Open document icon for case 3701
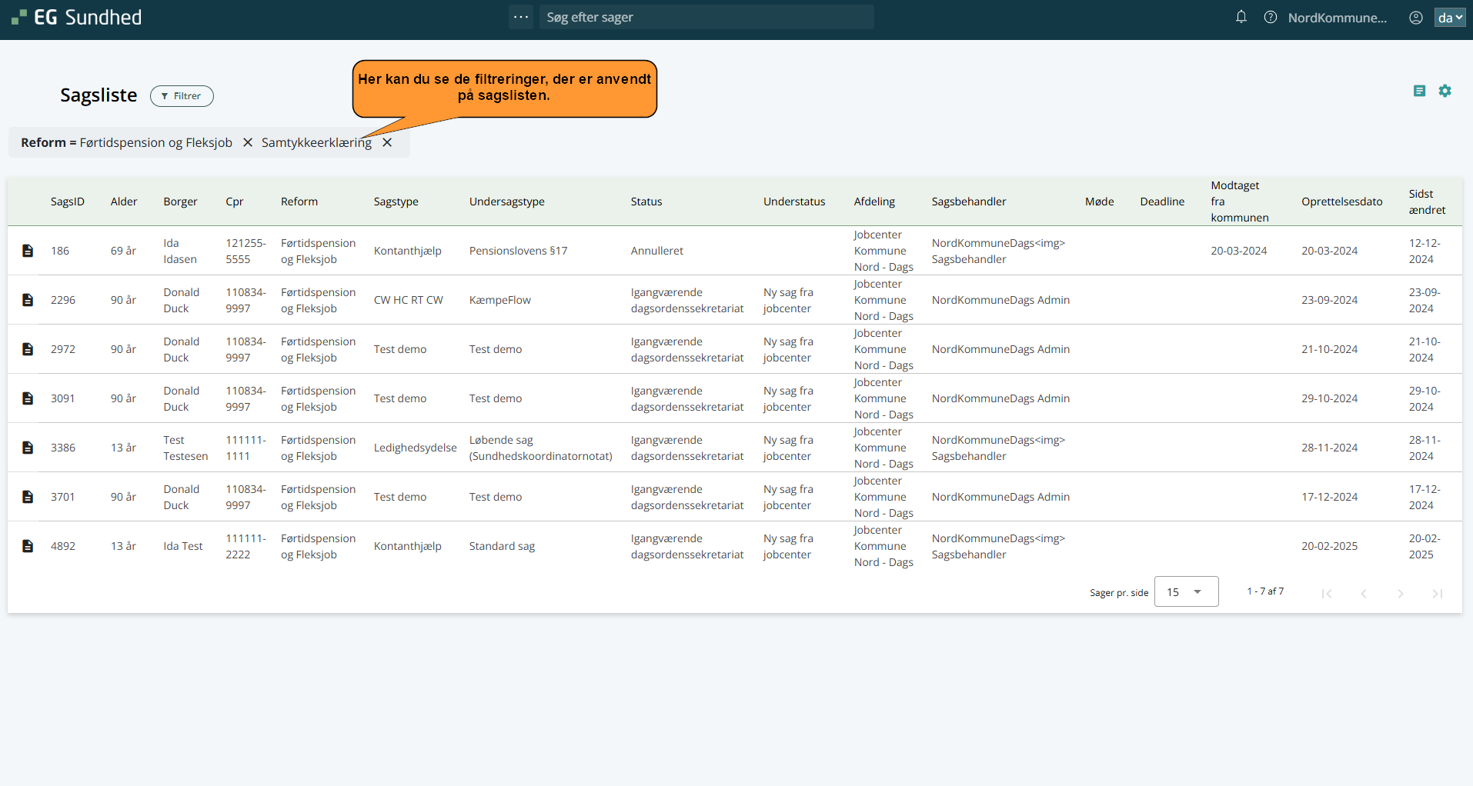 28,497
